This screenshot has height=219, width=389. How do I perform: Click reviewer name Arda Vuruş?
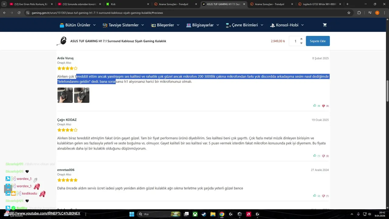pyautogui.click(x=65, y=58)
